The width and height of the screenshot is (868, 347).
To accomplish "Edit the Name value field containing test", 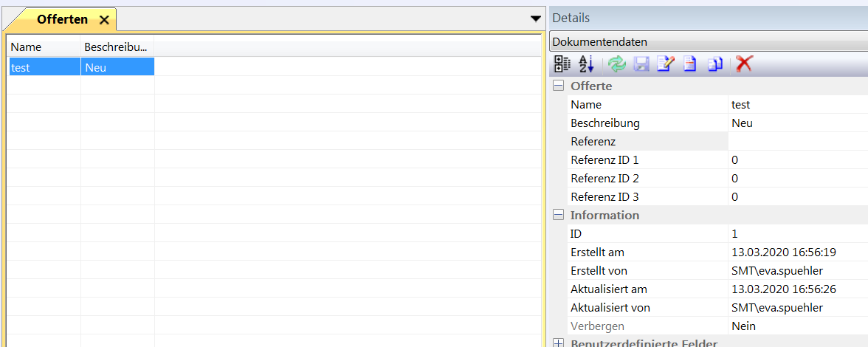I will (797, 105).
